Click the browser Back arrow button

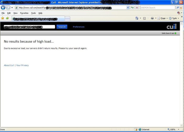tap(3, 8)
